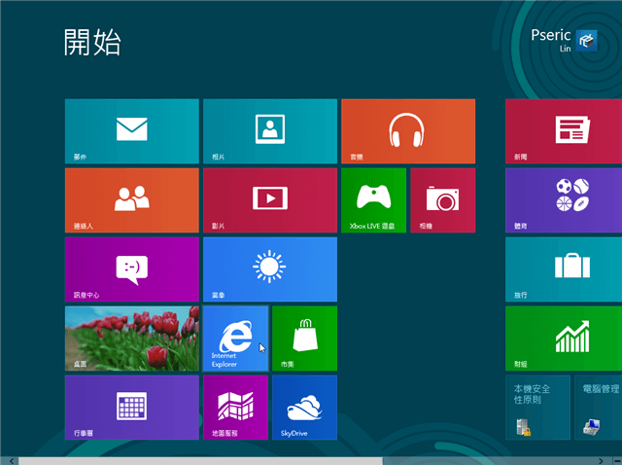
Task: Open Computer Management tile (電腦管理)
Action: tap(599, 408)
